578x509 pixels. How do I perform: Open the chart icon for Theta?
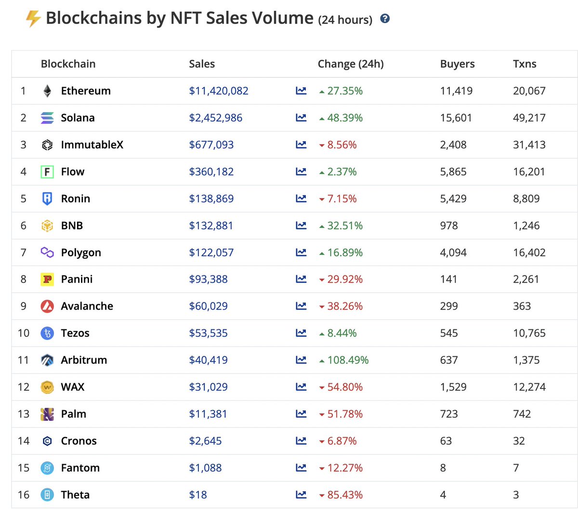(x=301, y=495)
